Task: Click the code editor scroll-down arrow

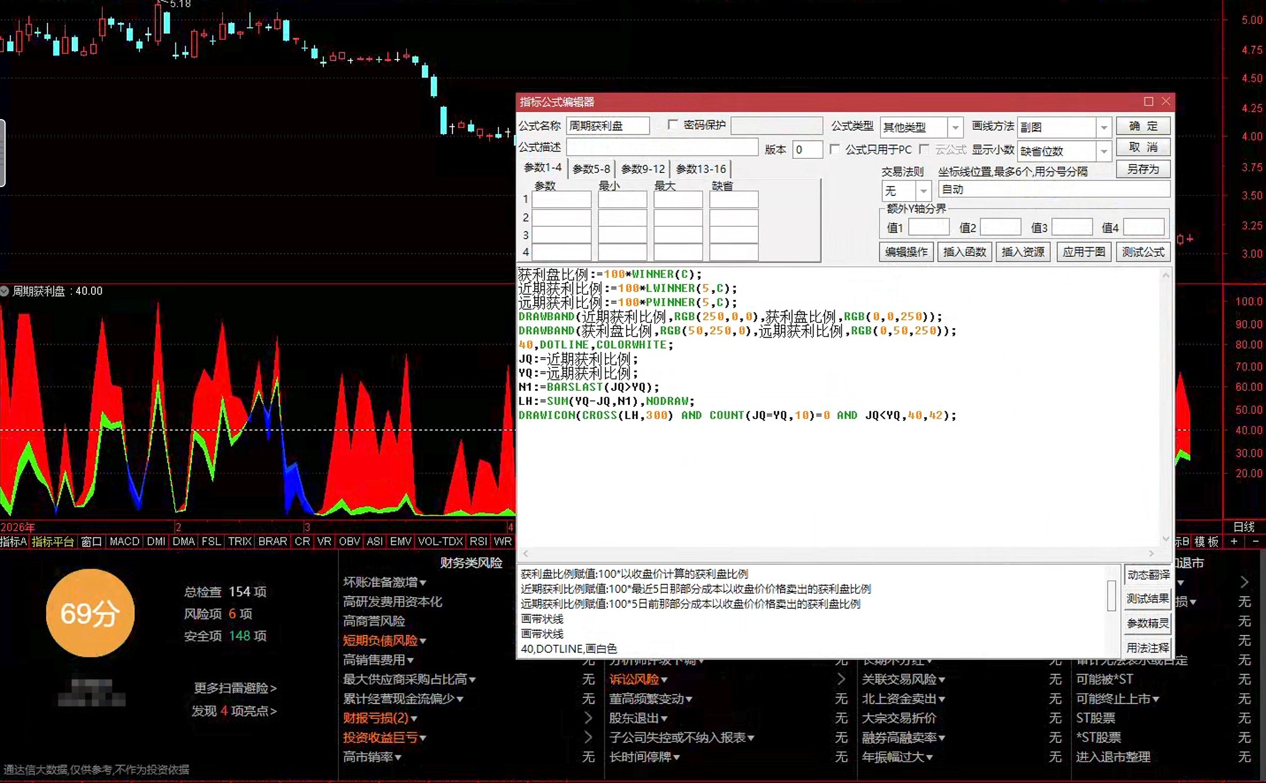Action: (x=1166, y=539)
